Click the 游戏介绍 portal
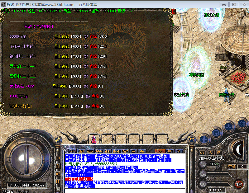 pos(211,19)
